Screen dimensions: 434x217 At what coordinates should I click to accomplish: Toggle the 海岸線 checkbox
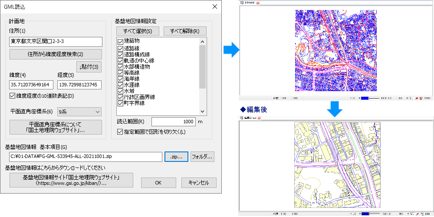[x=120, y=79]
